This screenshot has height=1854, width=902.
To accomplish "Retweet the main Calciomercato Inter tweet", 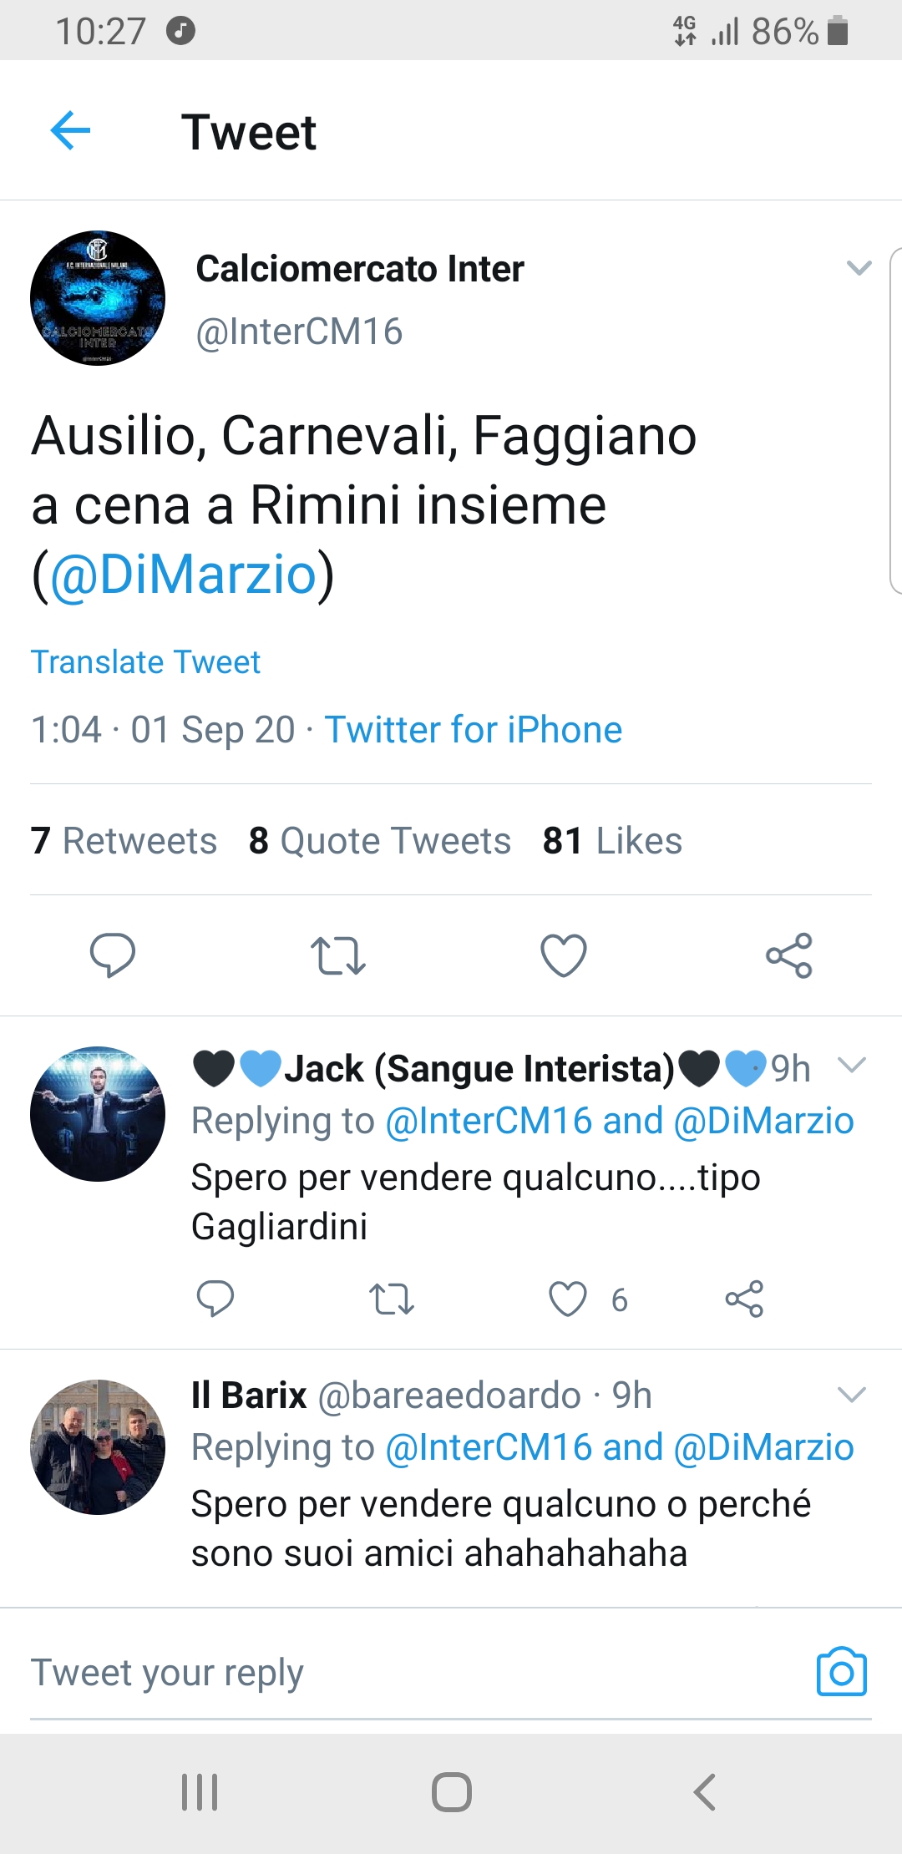I will point(338,955).
